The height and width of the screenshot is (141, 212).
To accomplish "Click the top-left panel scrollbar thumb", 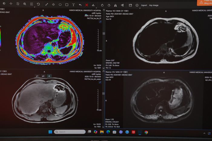I will click(x=104, y=34).
